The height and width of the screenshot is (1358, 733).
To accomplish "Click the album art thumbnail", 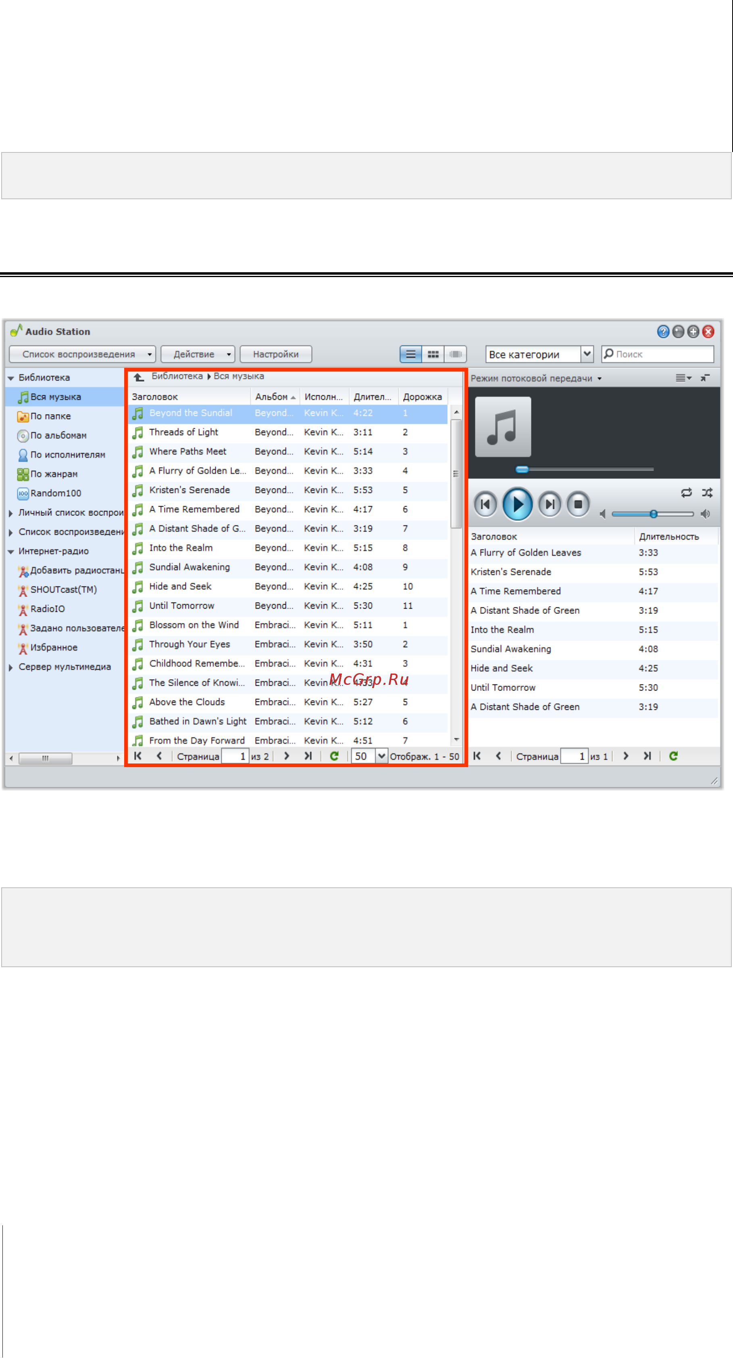I will [503, 427].
